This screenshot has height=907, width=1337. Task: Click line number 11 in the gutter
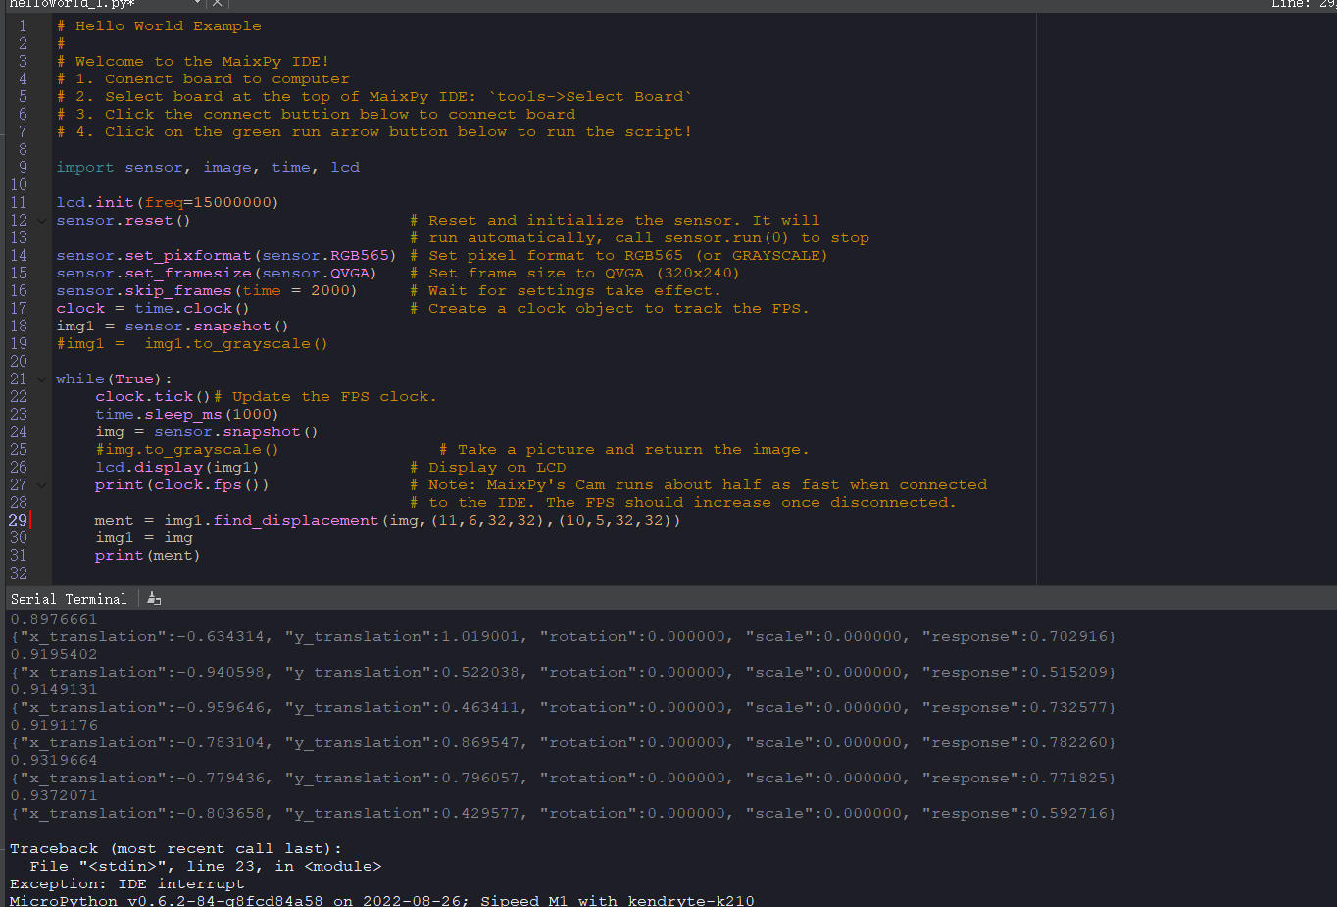point(19,202)
